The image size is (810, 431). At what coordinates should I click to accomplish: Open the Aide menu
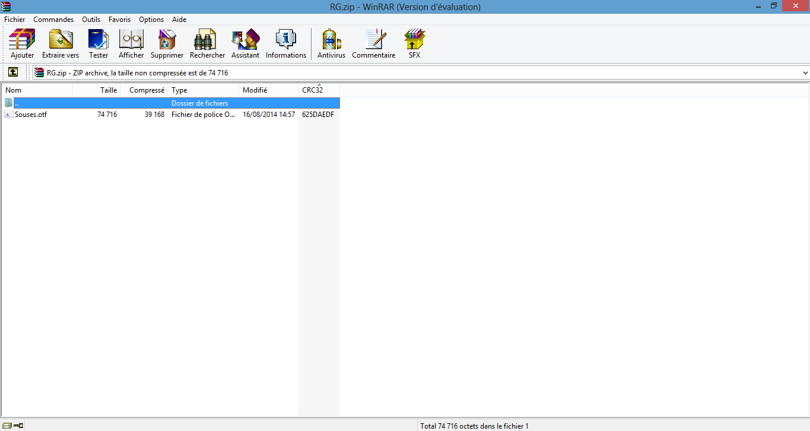[x=179, y=20]
